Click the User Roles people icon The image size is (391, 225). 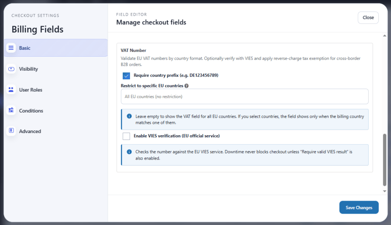(11, 90)
